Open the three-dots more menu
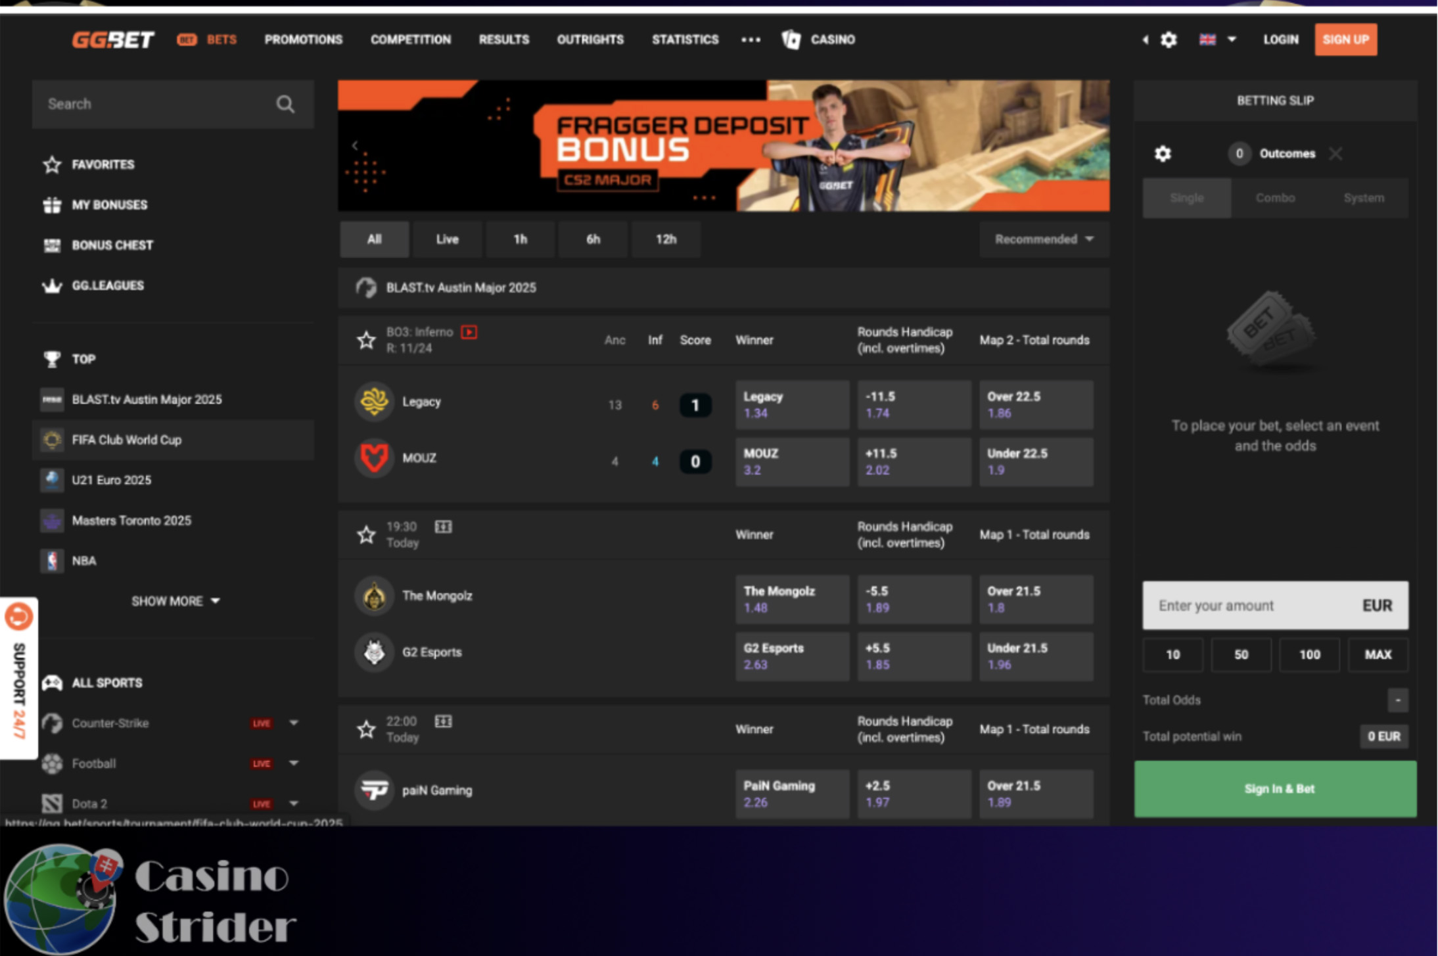 tap(751, 40)
